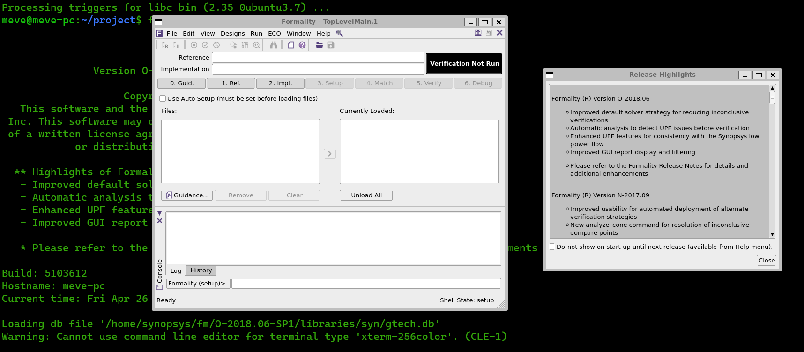Viewport: 804px width, 352px height.
Task: Click the Guidance... button
Action: pos(187,195)
